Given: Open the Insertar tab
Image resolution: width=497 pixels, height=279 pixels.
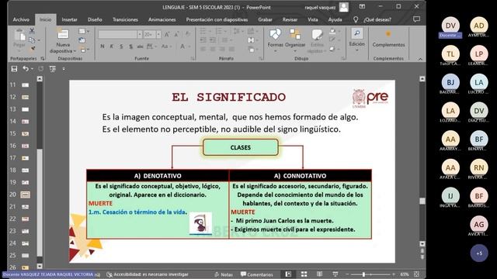Looking at the screenshot, I should [x=69, y=19].
